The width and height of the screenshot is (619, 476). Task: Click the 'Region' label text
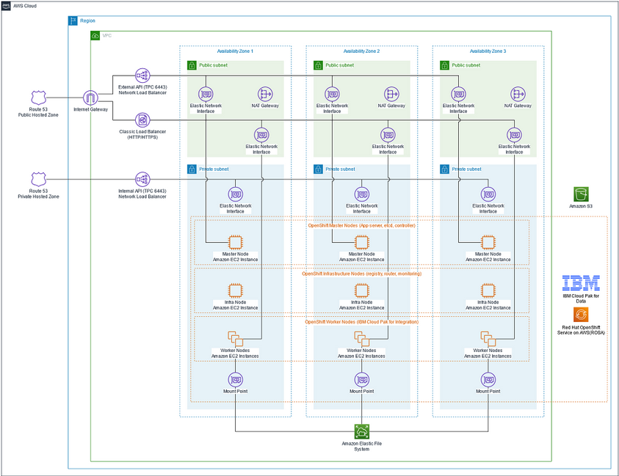[87, 21]
